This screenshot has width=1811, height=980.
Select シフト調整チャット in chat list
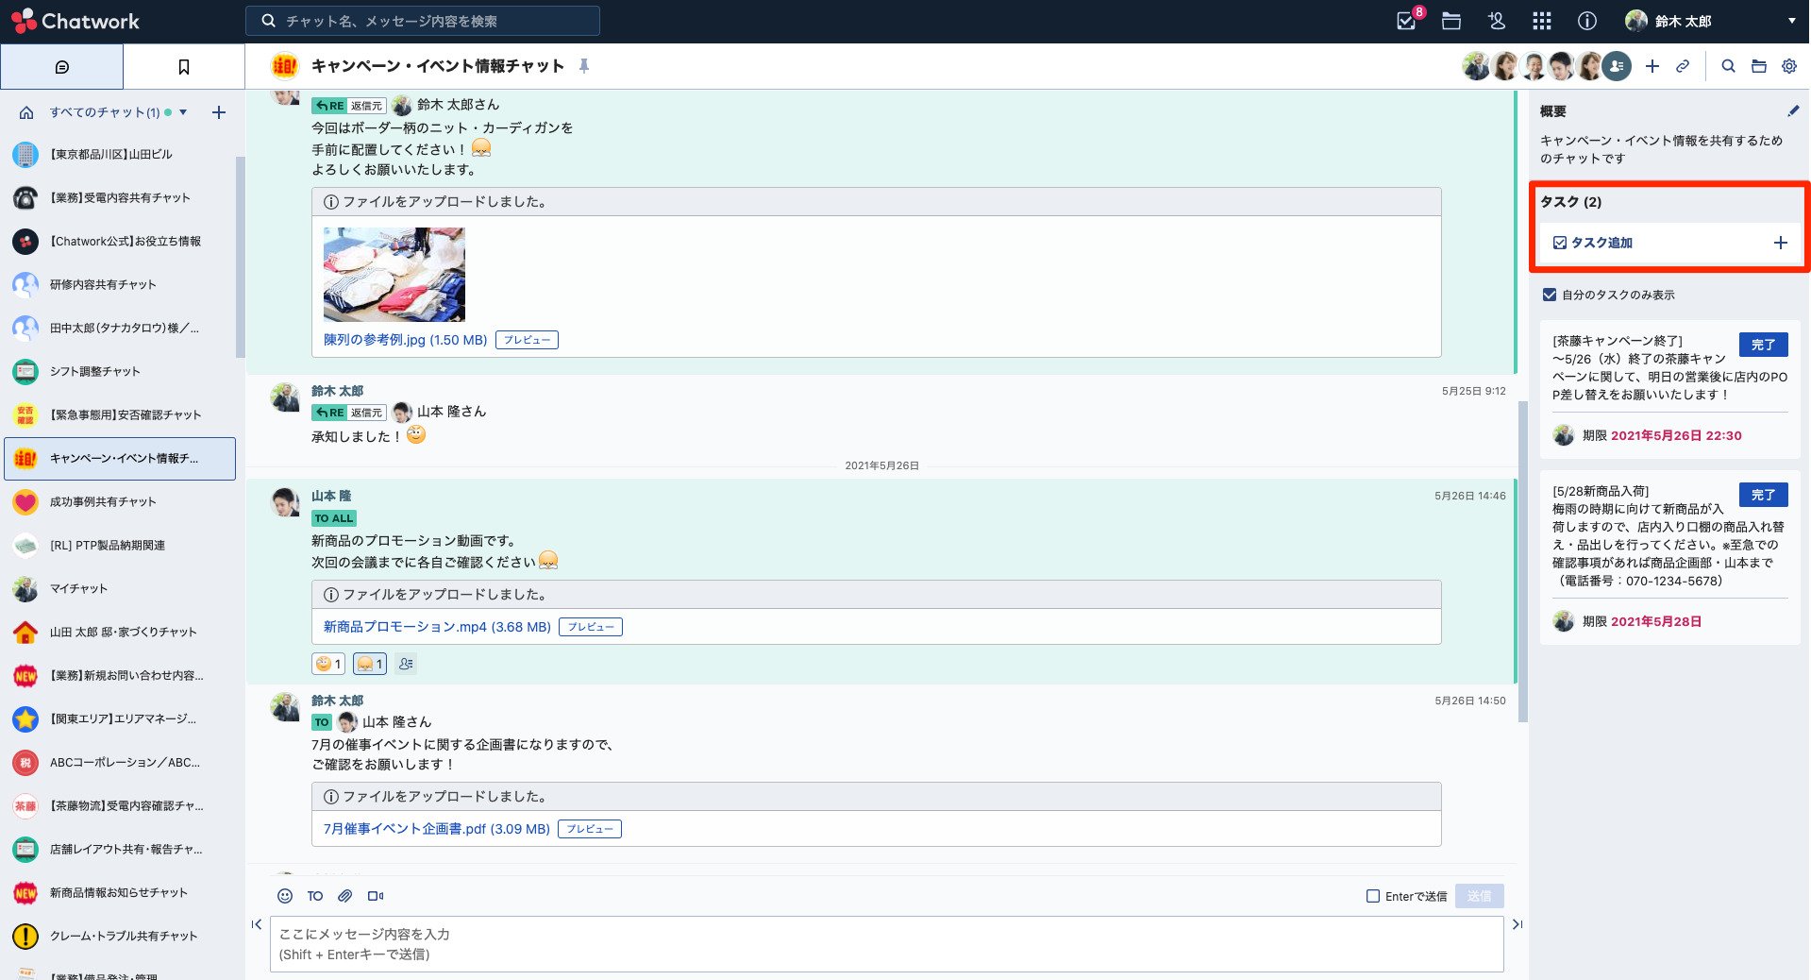tap(95, 371)
